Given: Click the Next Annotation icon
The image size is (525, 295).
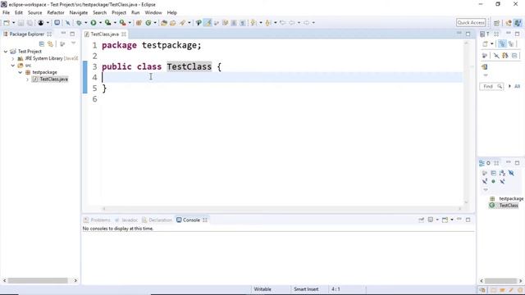Looking at the screenshot, I should click(253, 23).
